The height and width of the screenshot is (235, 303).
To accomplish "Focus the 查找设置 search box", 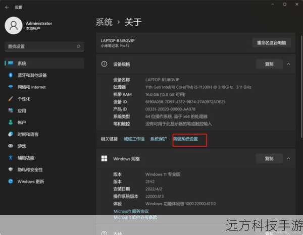I will pyautogui.click(x=44, y=46).
